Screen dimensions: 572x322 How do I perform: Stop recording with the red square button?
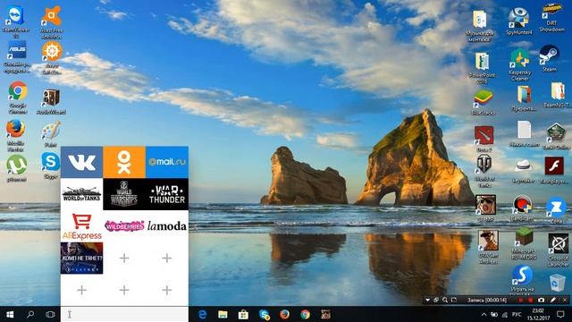531,301
